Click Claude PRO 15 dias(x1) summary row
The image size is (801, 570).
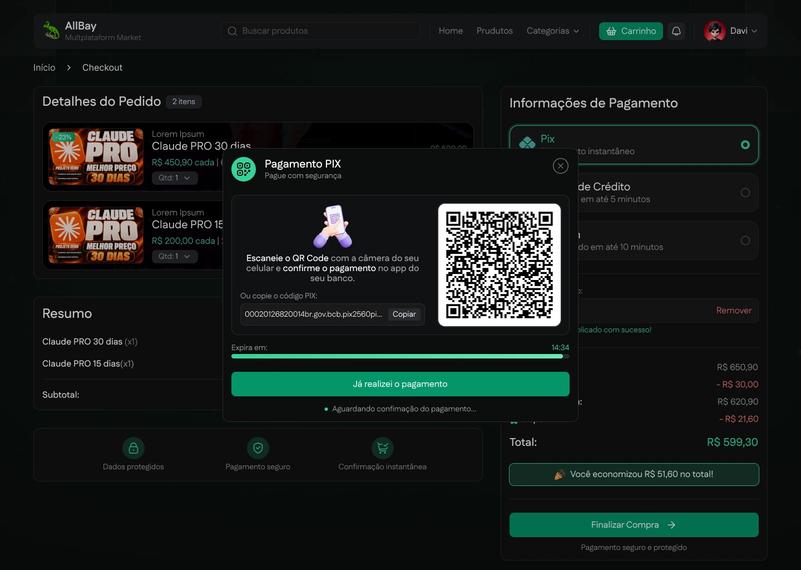(88, 363)
